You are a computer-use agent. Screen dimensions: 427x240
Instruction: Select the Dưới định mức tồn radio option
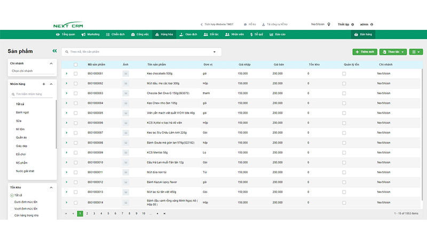12,202
